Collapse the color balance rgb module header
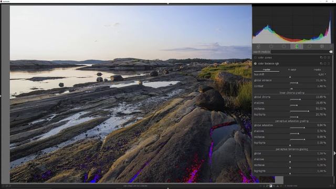The image size is (336, 189). click(268, 64)
